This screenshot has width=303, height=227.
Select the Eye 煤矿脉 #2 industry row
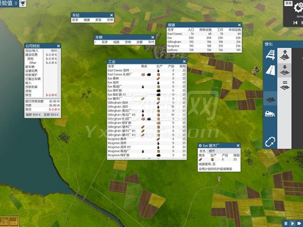[x=147, y=95]
